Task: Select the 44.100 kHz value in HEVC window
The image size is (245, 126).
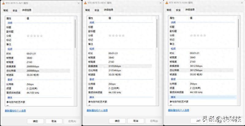Action: point(115,92)
